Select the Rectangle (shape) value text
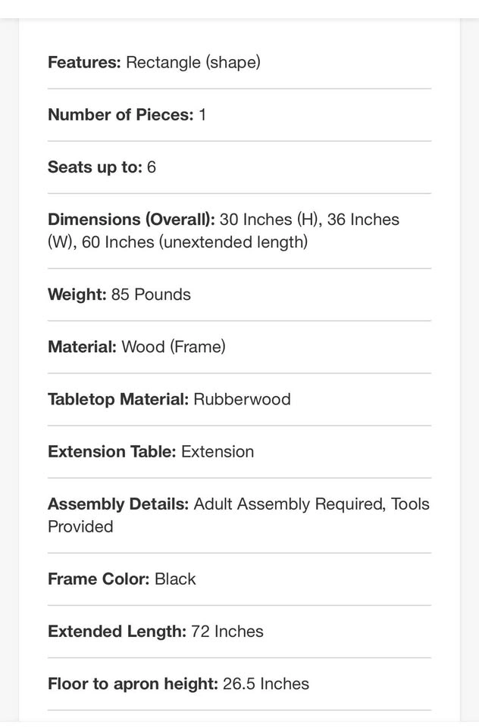479x727 pixels. tap(193, 63)
